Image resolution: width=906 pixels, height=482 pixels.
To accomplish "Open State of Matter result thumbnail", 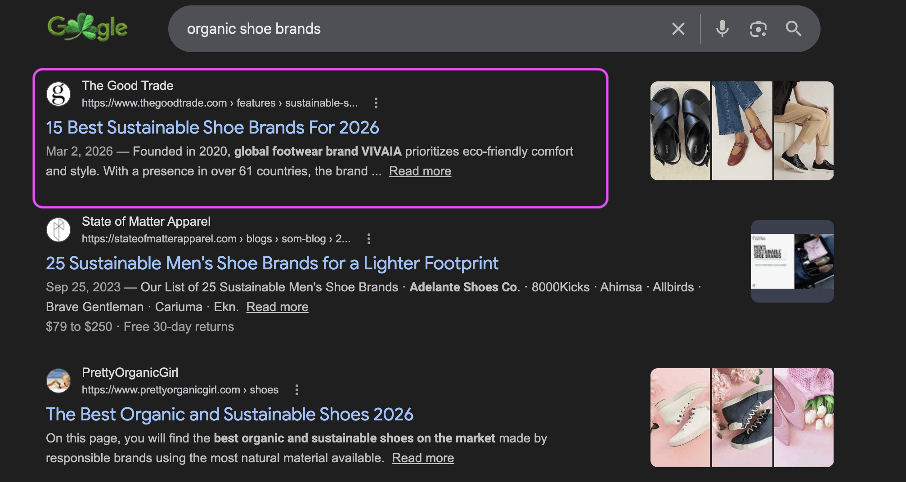I will pyautogui.click(x=793, y=261).
